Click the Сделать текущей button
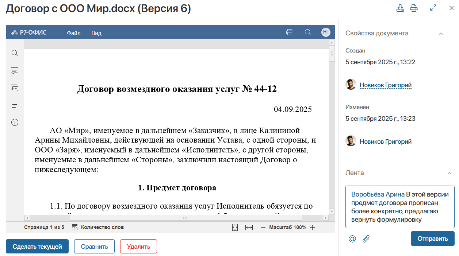The height and width of the screenshot is (256, 459). (x=37, y=247)
